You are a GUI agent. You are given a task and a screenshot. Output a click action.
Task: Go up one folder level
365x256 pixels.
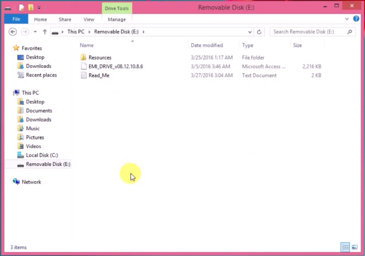coord(45,32)
